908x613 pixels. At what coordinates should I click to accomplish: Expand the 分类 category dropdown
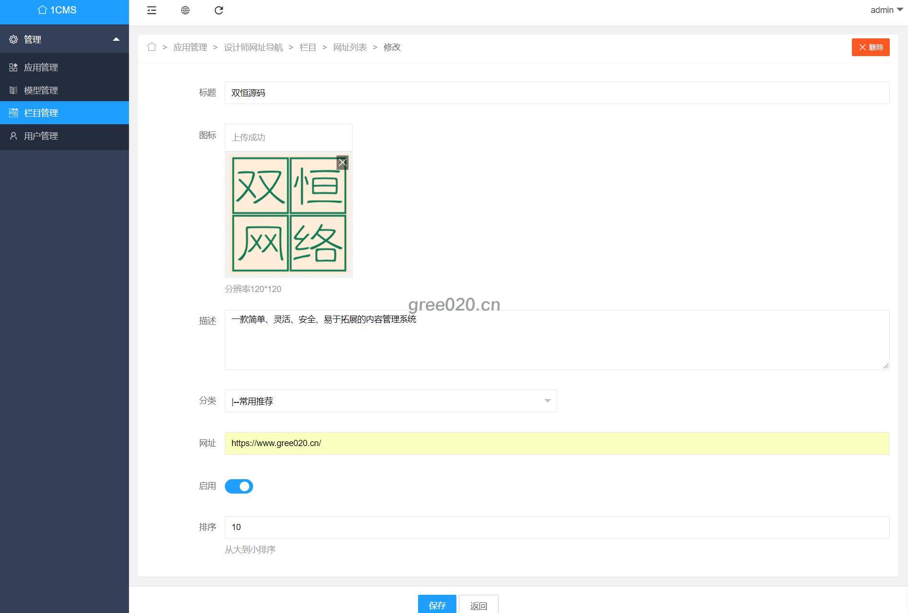[390, 401]
